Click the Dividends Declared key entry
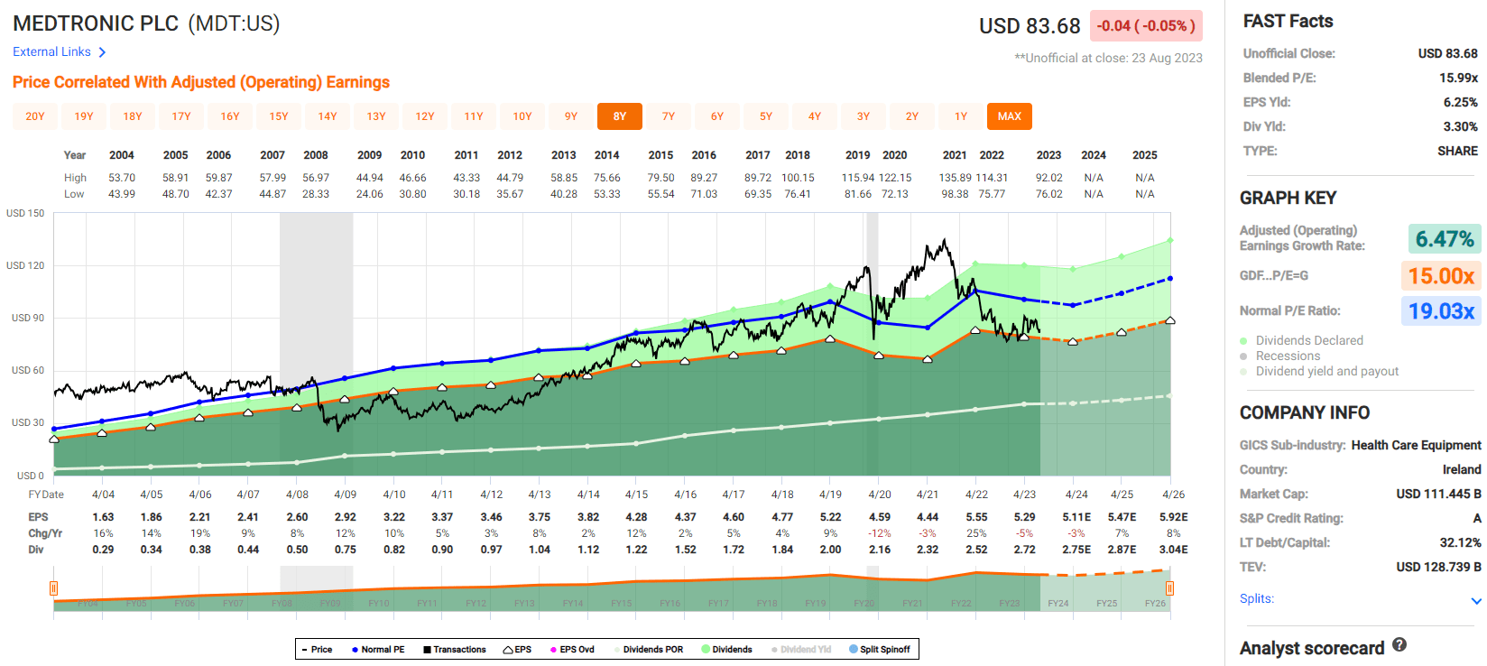The image size is (1487, 666). [1301, 340]
